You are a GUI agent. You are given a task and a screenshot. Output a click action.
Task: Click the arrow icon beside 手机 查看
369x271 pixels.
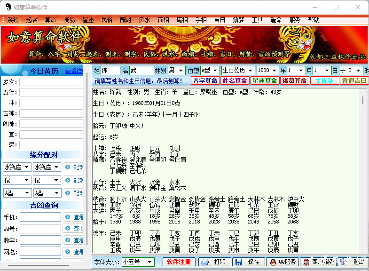coord(68,217)
